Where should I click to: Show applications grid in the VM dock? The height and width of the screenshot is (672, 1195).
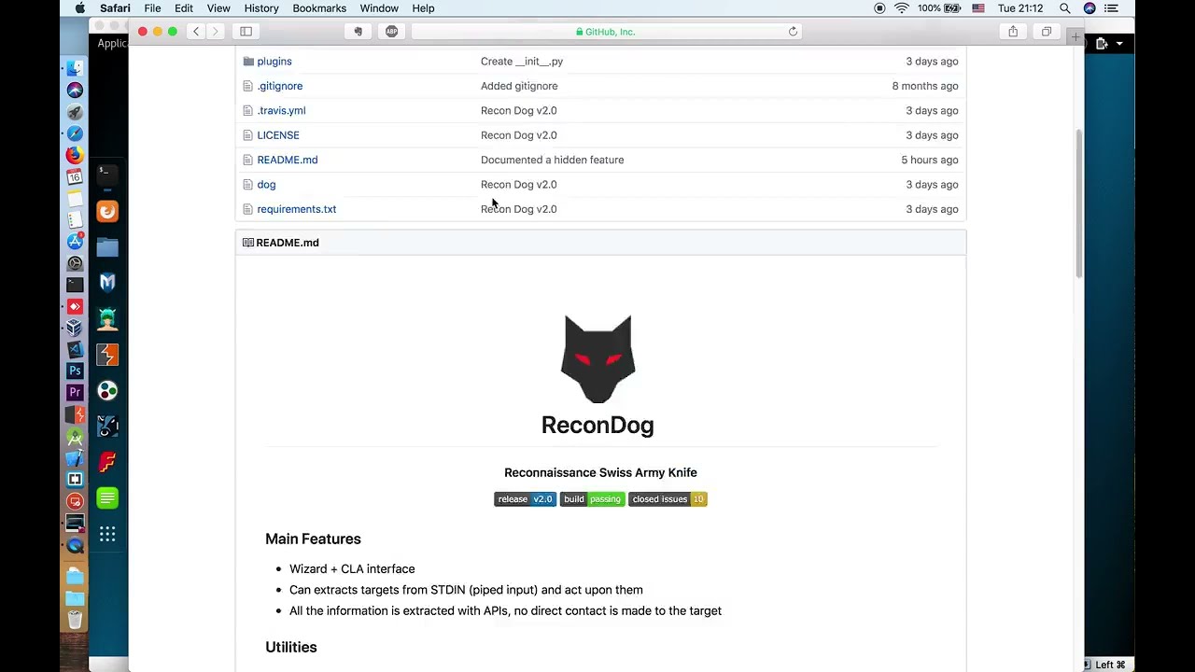(107, 535)
